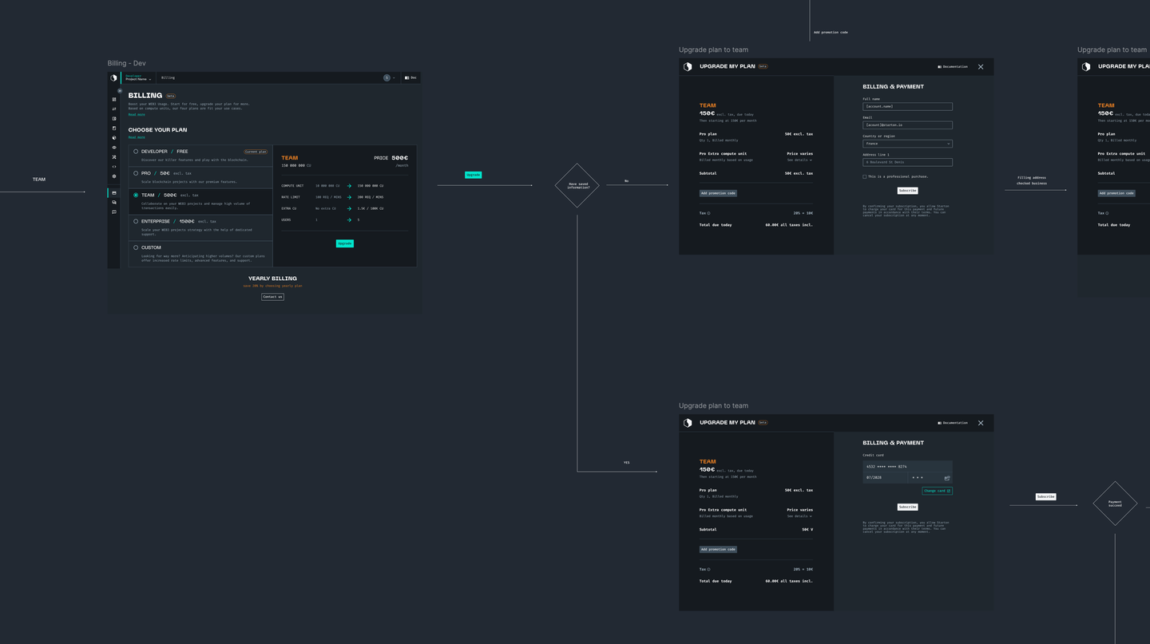
Task: Expand the chevron next to the user avatar
Action: pos(394,78)
